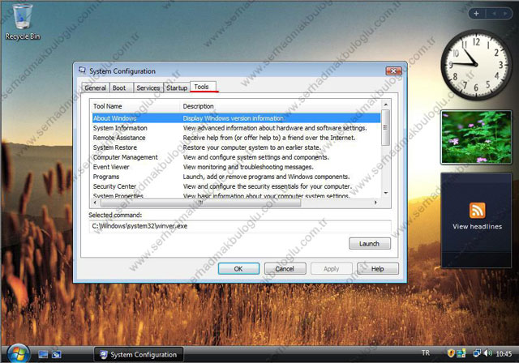Image resolution: width=519 pixels, height=363 pixels.
Task: Click the Help button
Action: pos(378,269)
